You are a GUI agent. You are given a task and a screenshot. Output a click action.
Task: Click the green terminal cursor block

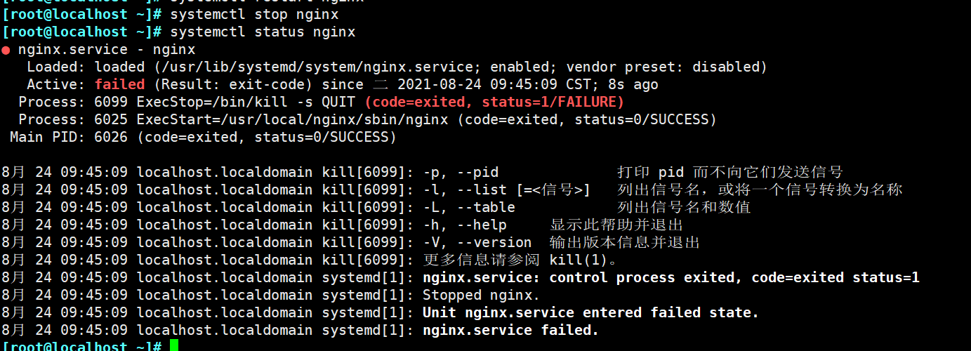point(174,345)
